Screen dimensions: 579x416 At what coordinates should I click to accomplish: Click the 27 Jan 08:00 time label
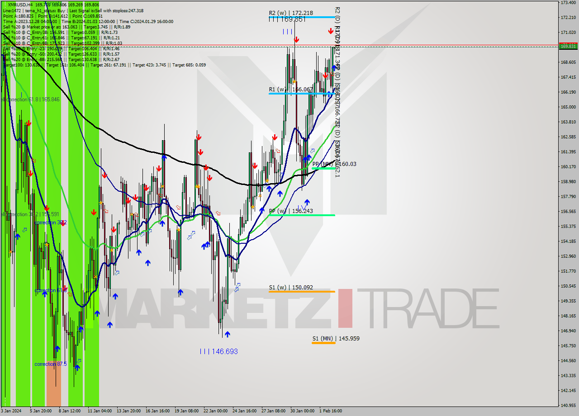tap(273, 411)
